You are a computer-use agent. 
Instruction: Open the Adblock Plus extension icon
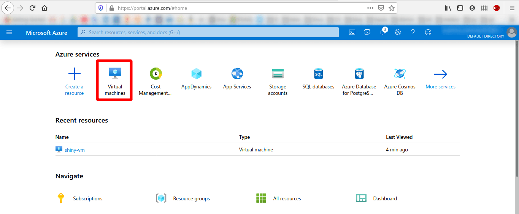click(x=496, y=8)
